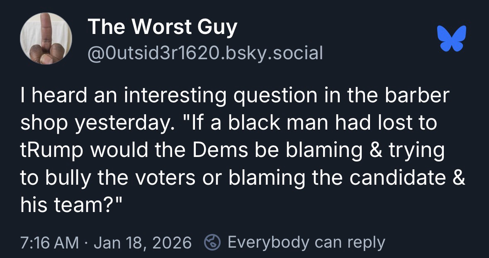489x258 pixels.
Task: Click the Everybody can reply label
Action: pyautogui.click(x=307, y=242)
